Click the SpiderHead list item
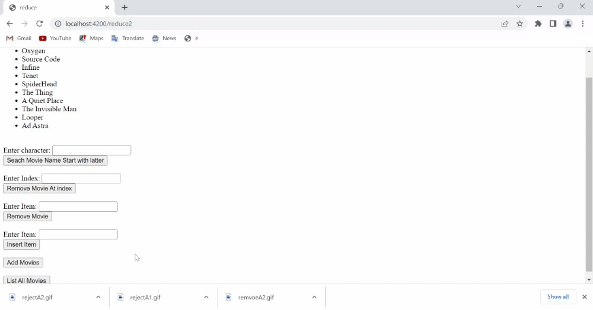 pos(39,84)
